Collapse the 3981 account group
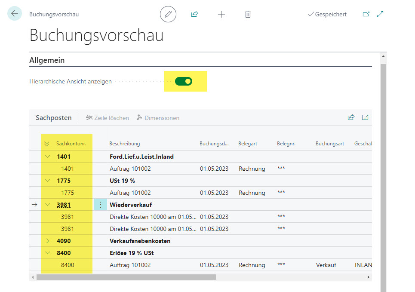 (x=48, y=205)
